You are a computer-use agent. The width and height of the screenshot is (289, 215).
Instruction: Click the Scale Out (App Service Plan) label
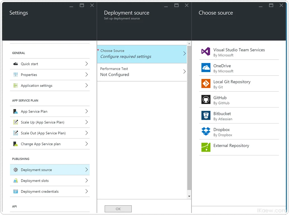click(x=43, y=133)
